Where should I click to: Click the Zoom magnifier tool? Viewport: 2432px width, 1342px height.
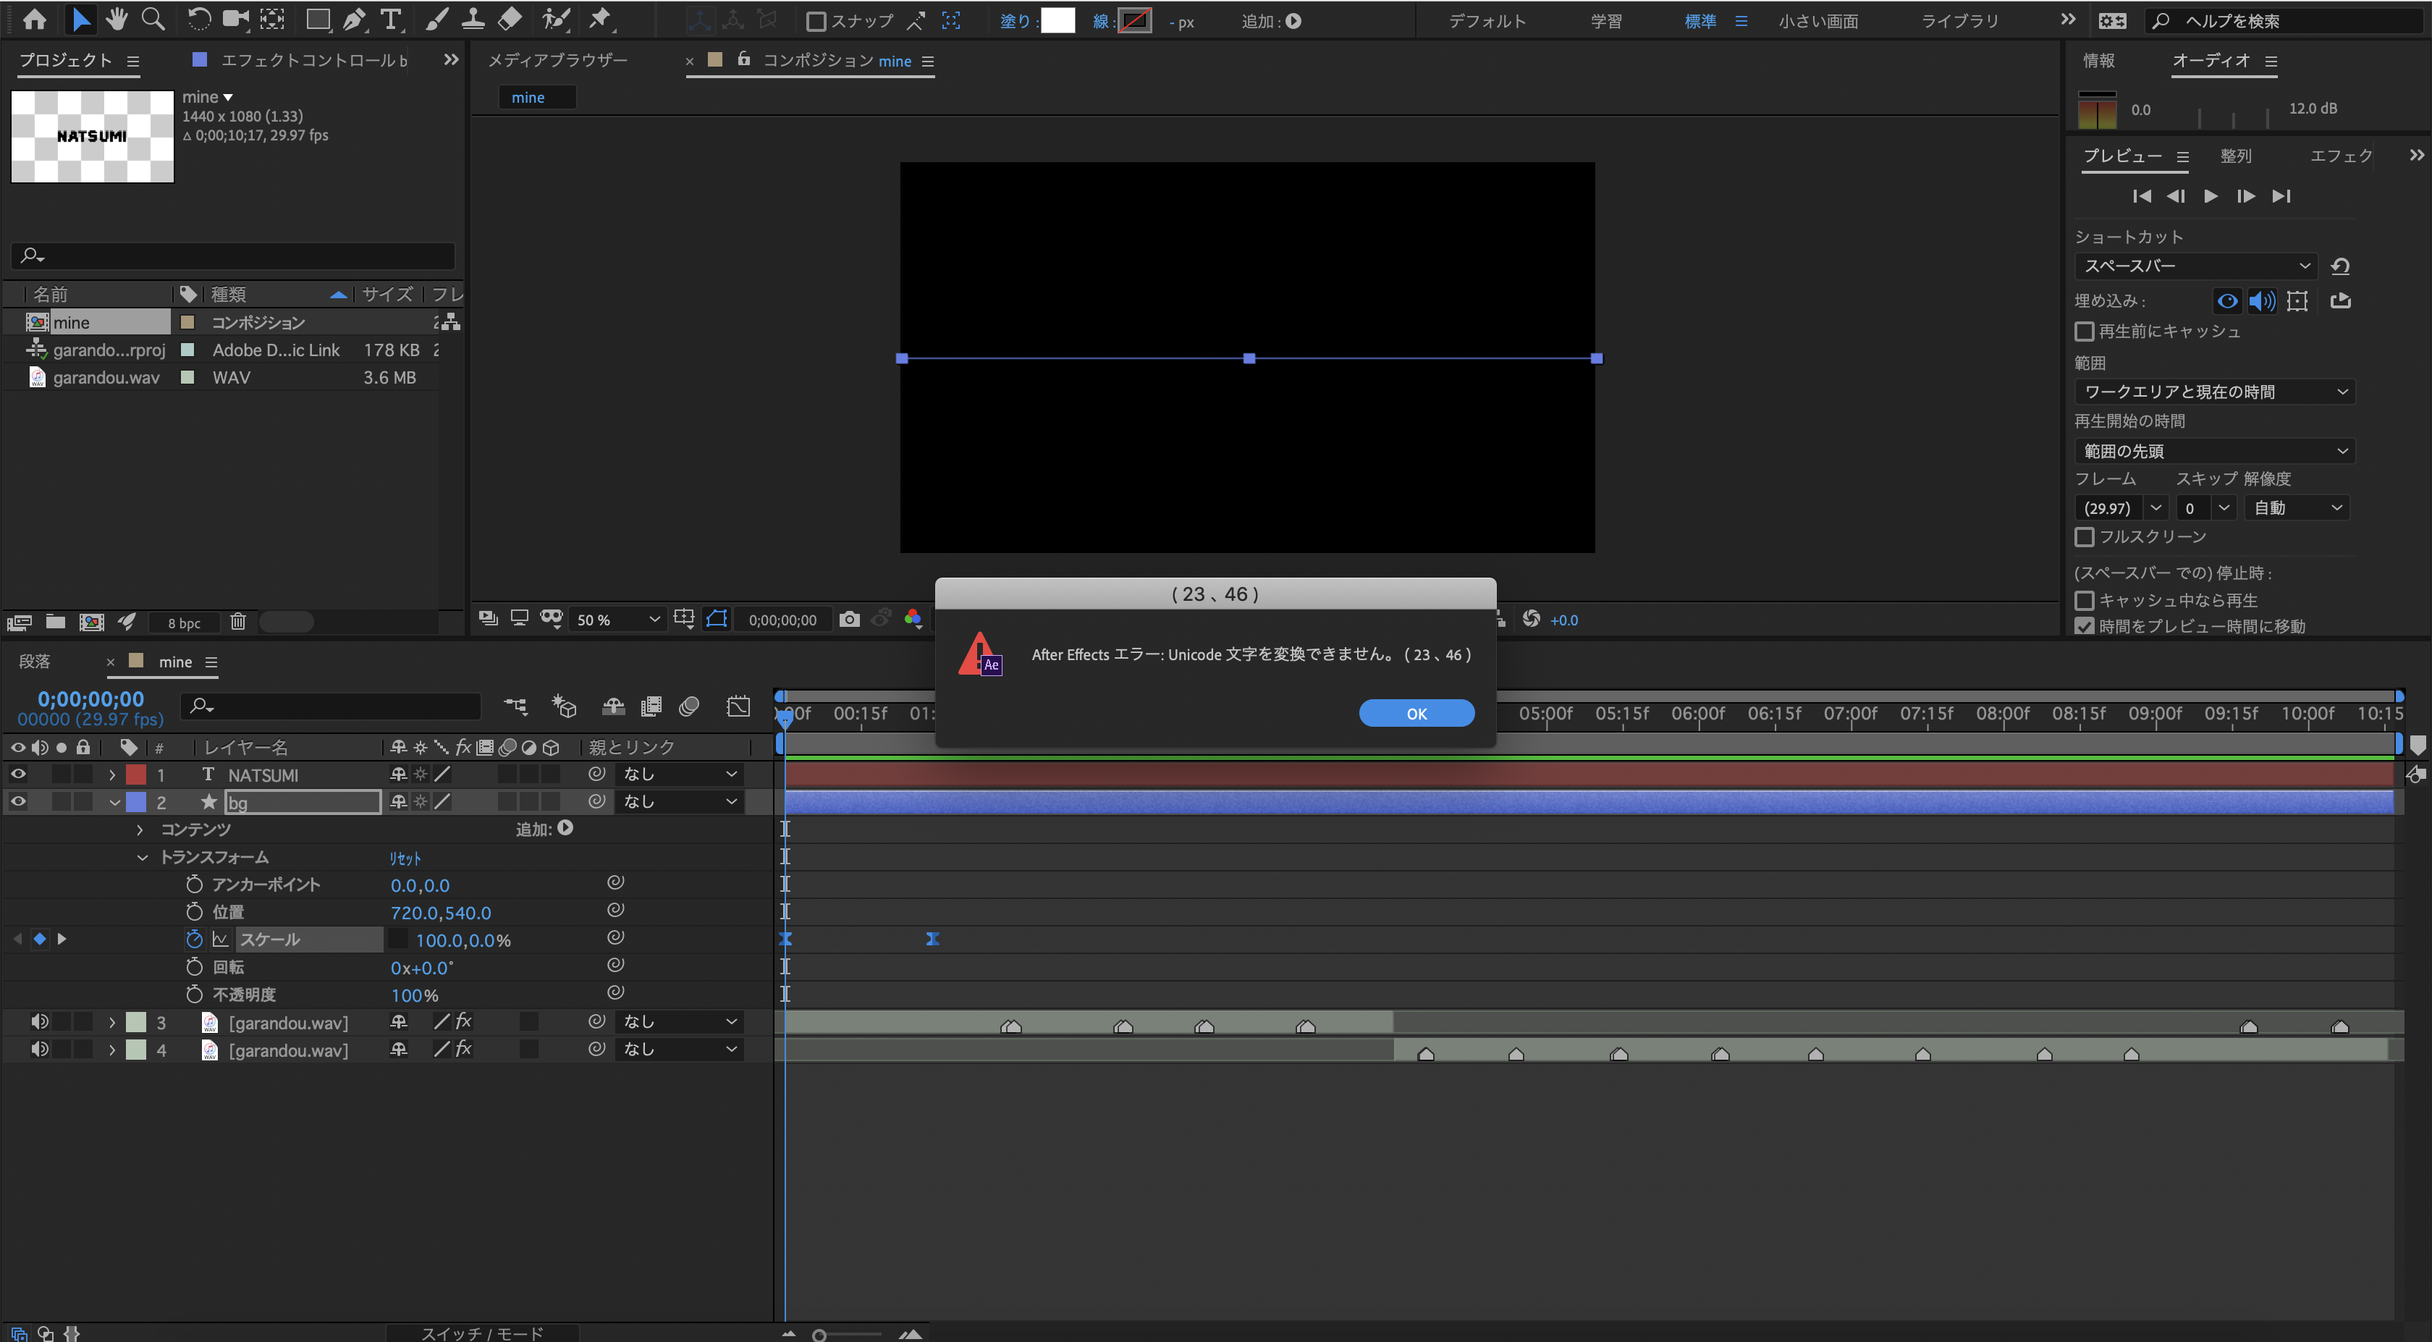153,20
